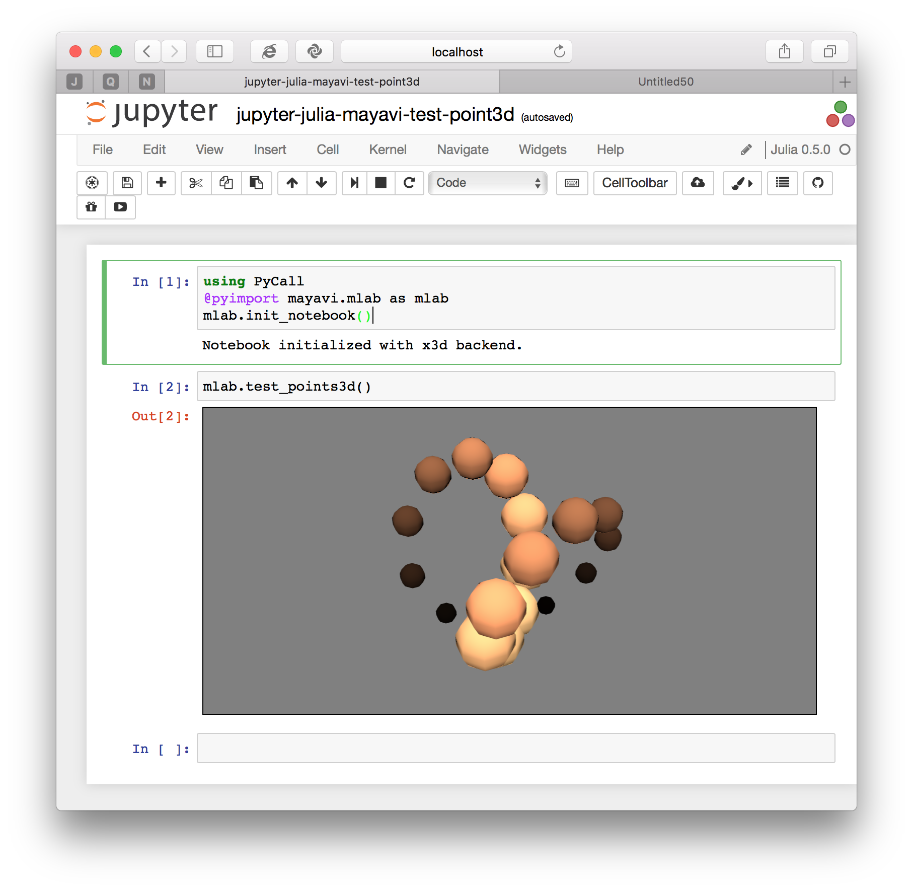This screenshot has width=913, height=891.
Task: Click the Internet Explorer-style toolbar icon
Action: tap(269, 51)
